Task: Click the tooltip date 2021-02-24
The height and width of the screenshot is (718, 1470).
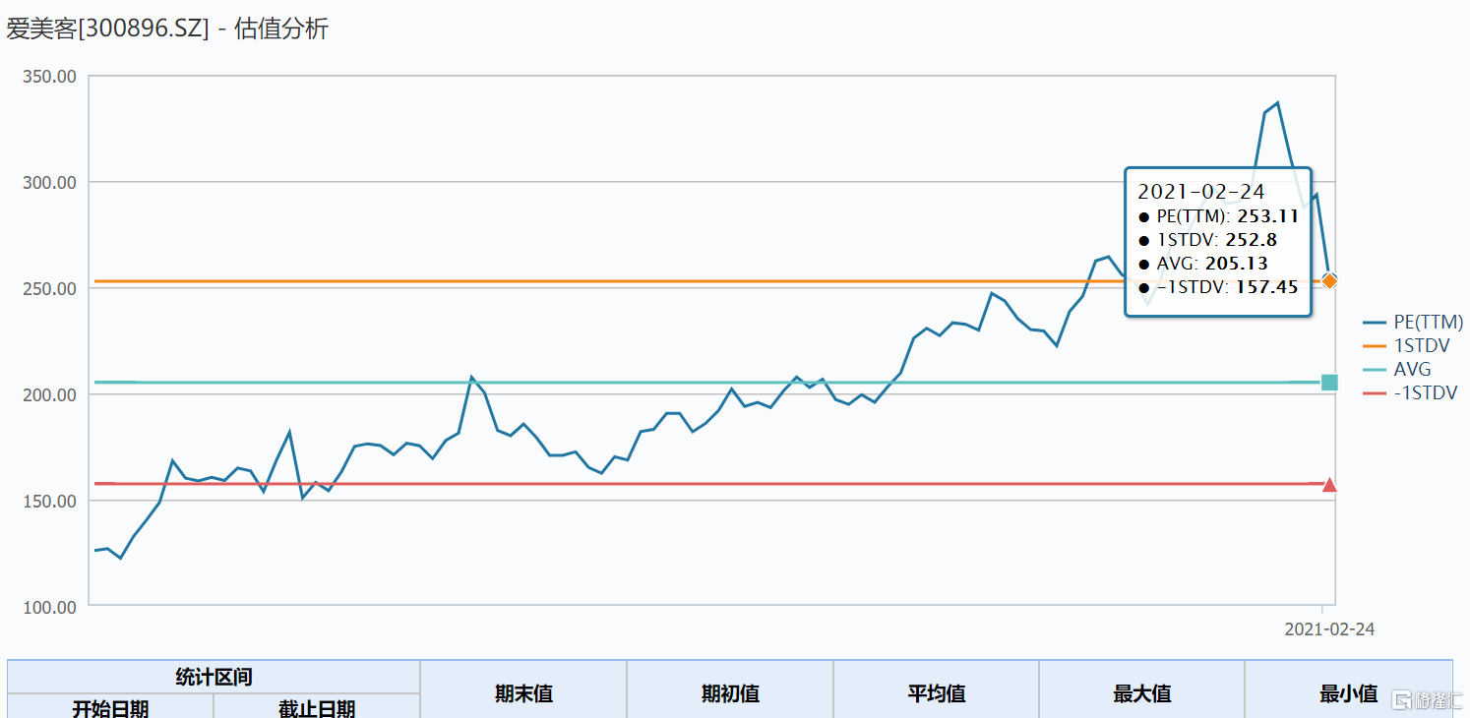Action: coord(1200,193)
